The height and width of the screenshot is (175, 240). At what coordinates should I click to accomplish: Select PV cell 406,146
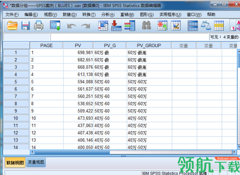coord(78,140)
